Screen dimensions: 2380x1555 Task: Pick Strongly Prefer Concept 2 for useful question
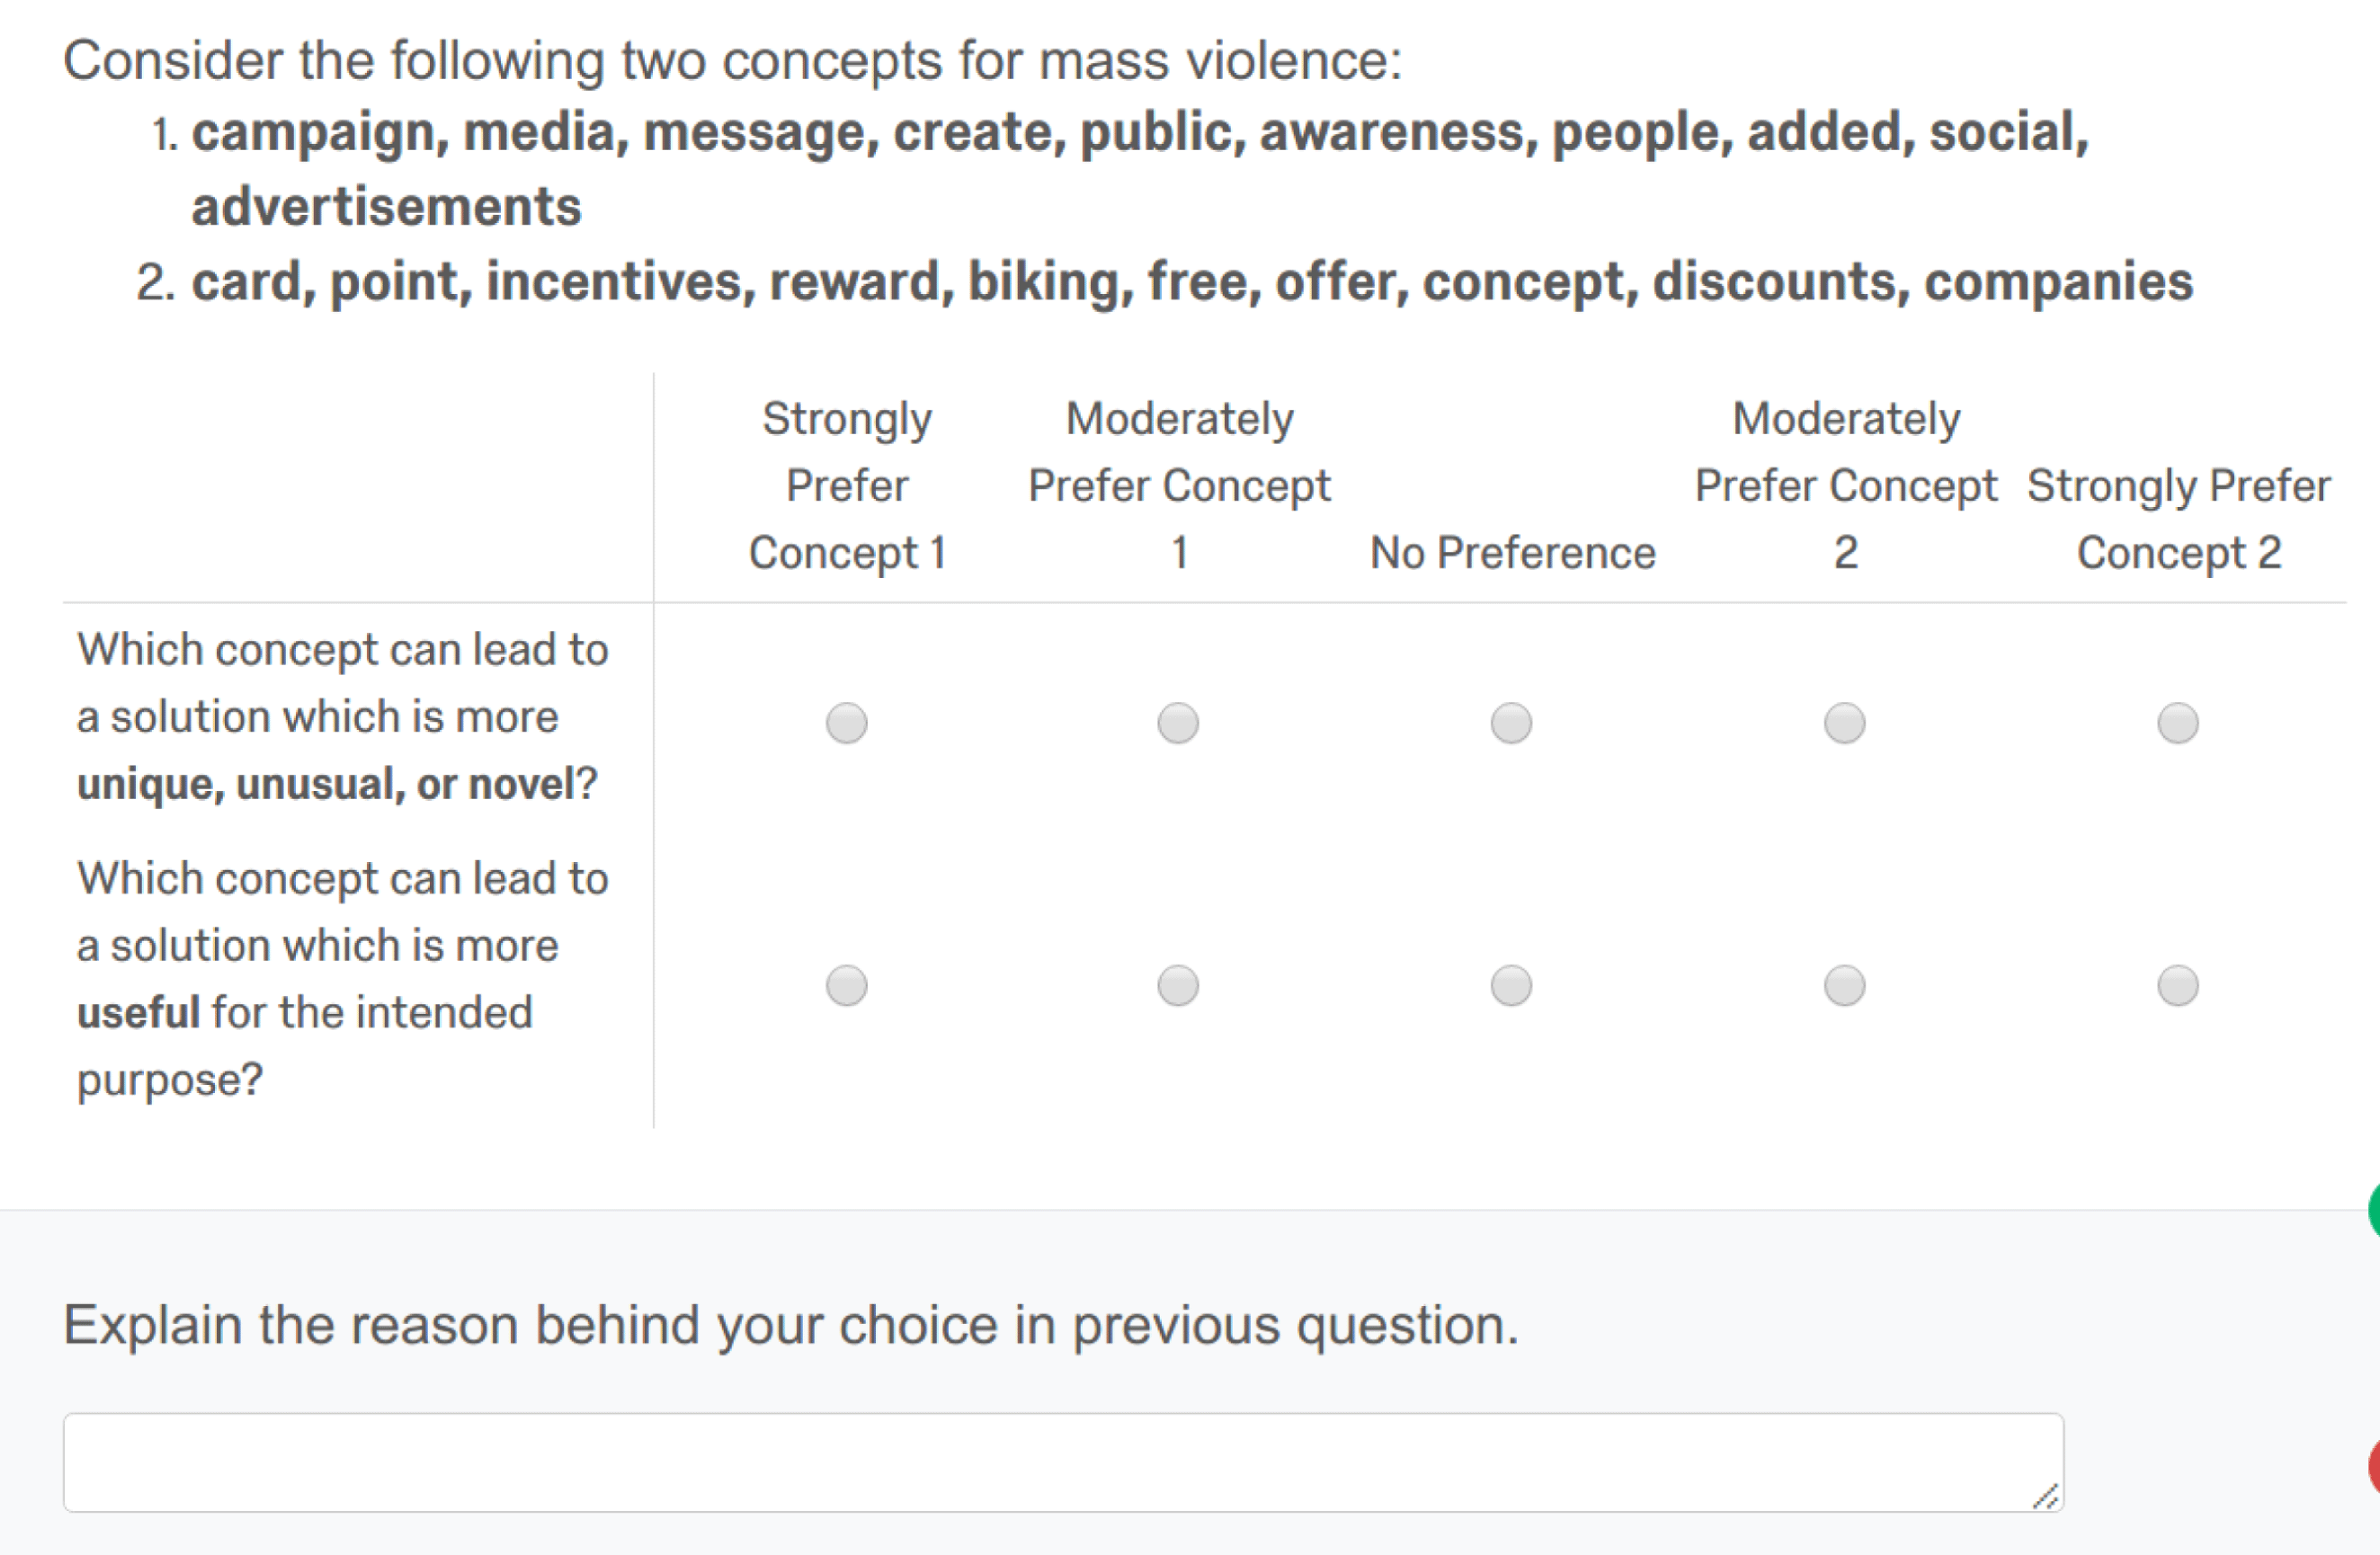tap(2177, 986)
